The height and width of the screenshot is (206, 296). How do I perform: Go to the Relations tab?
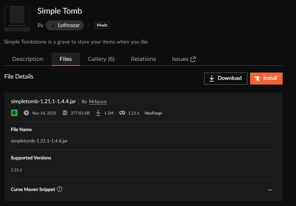143,59
